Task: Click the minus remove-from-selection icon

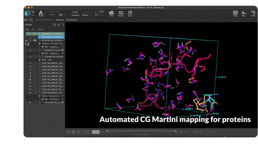Action: tap(33, 15)
